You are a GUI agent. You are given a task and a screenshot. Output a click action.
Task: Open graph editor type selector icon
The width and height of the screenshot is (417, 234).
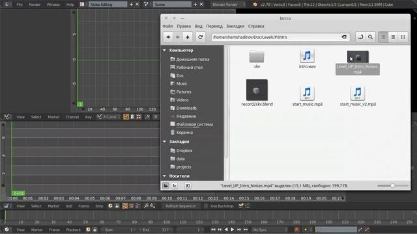[7, 117]
